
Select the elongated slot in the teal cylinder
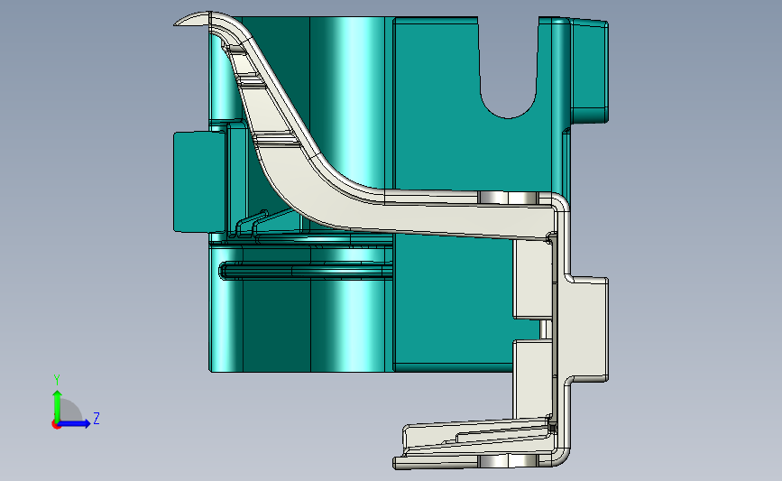305,271
